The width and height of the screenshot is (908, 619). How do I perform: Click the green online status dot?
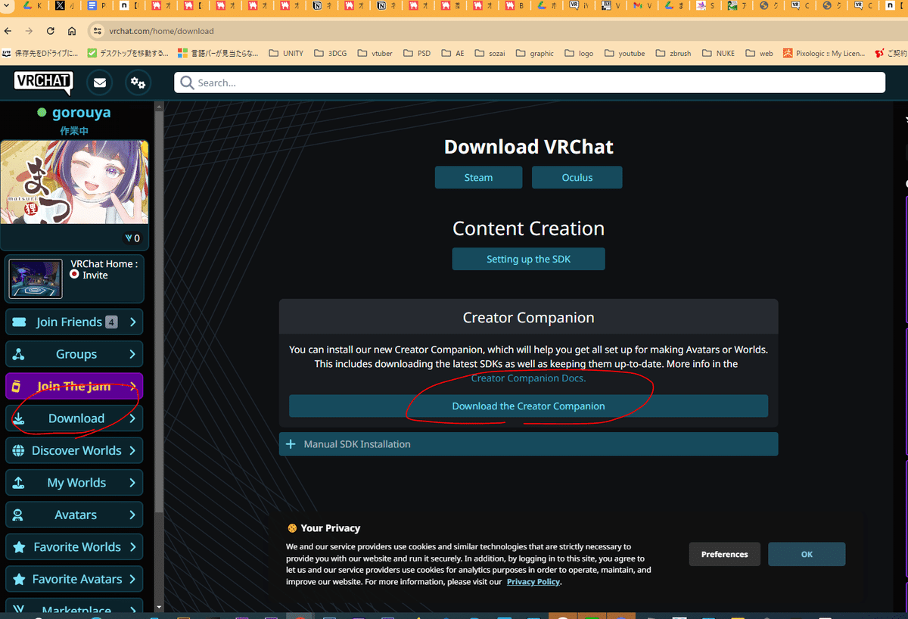[42, 113]
